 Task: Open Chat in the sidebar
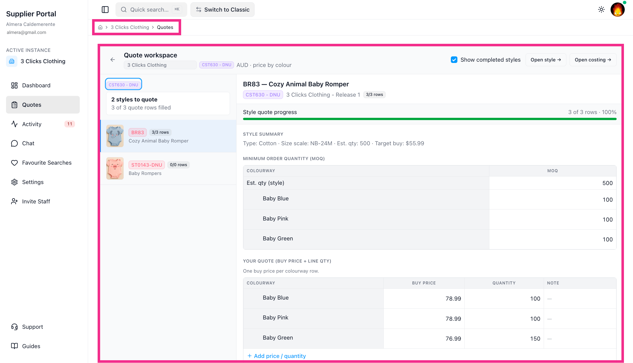(x=43, y=143)
